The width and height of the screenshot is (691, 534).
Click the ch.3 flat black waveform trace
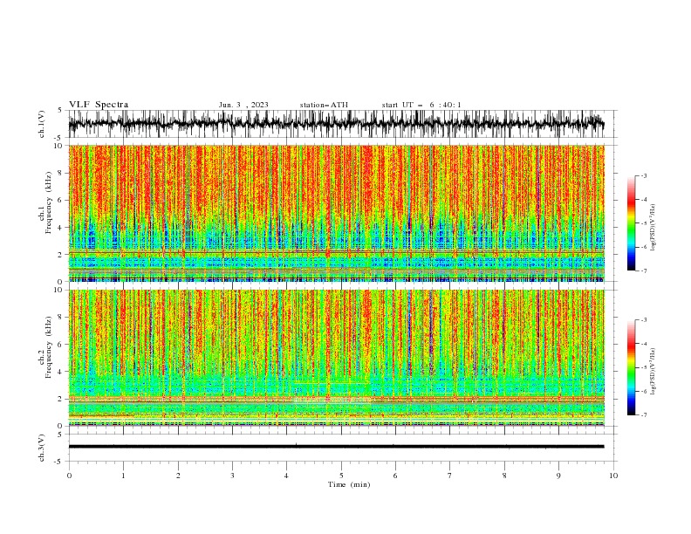pos(336,447)
